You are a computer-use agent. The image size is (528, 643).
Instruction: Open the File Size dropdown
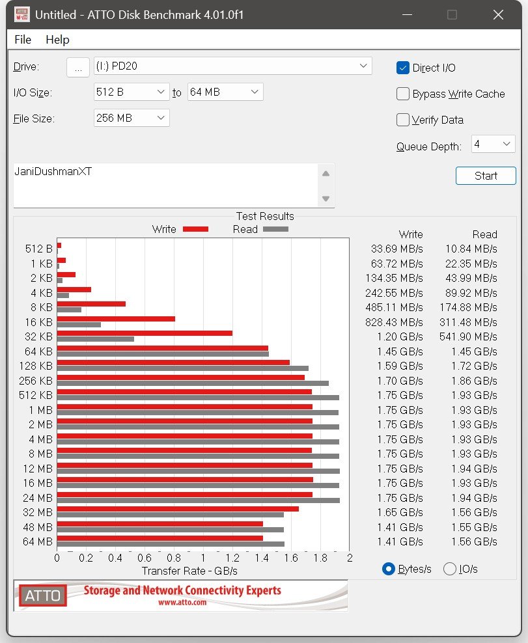132,118
